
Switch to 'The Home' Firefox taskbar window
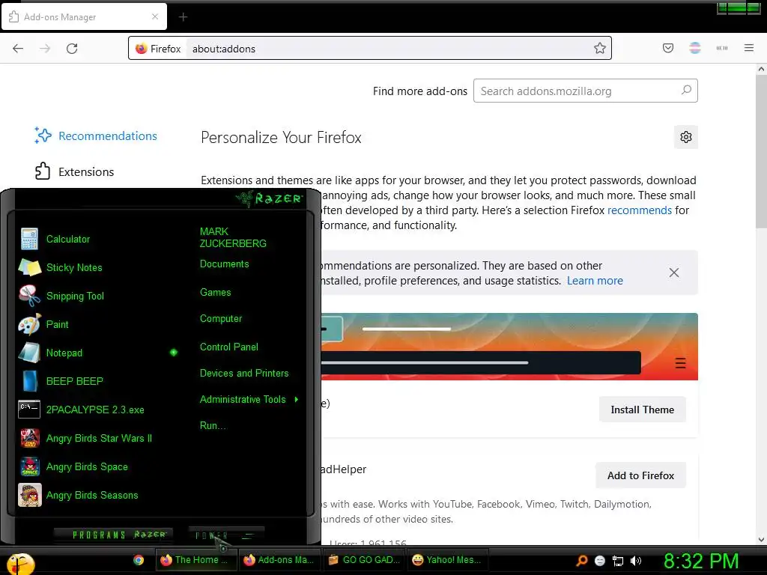tap(195, 560)
